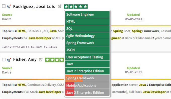Click the Mobile Applications partial match bar
The height and width of the screenshot is (99, 171).
[87, 85]
